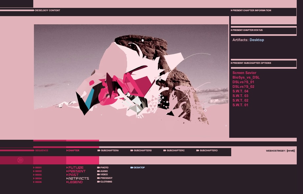Click the 'Artifacts: Desktop' status text
The width and height of the screenshot is (303, 194).
(248, 40)
